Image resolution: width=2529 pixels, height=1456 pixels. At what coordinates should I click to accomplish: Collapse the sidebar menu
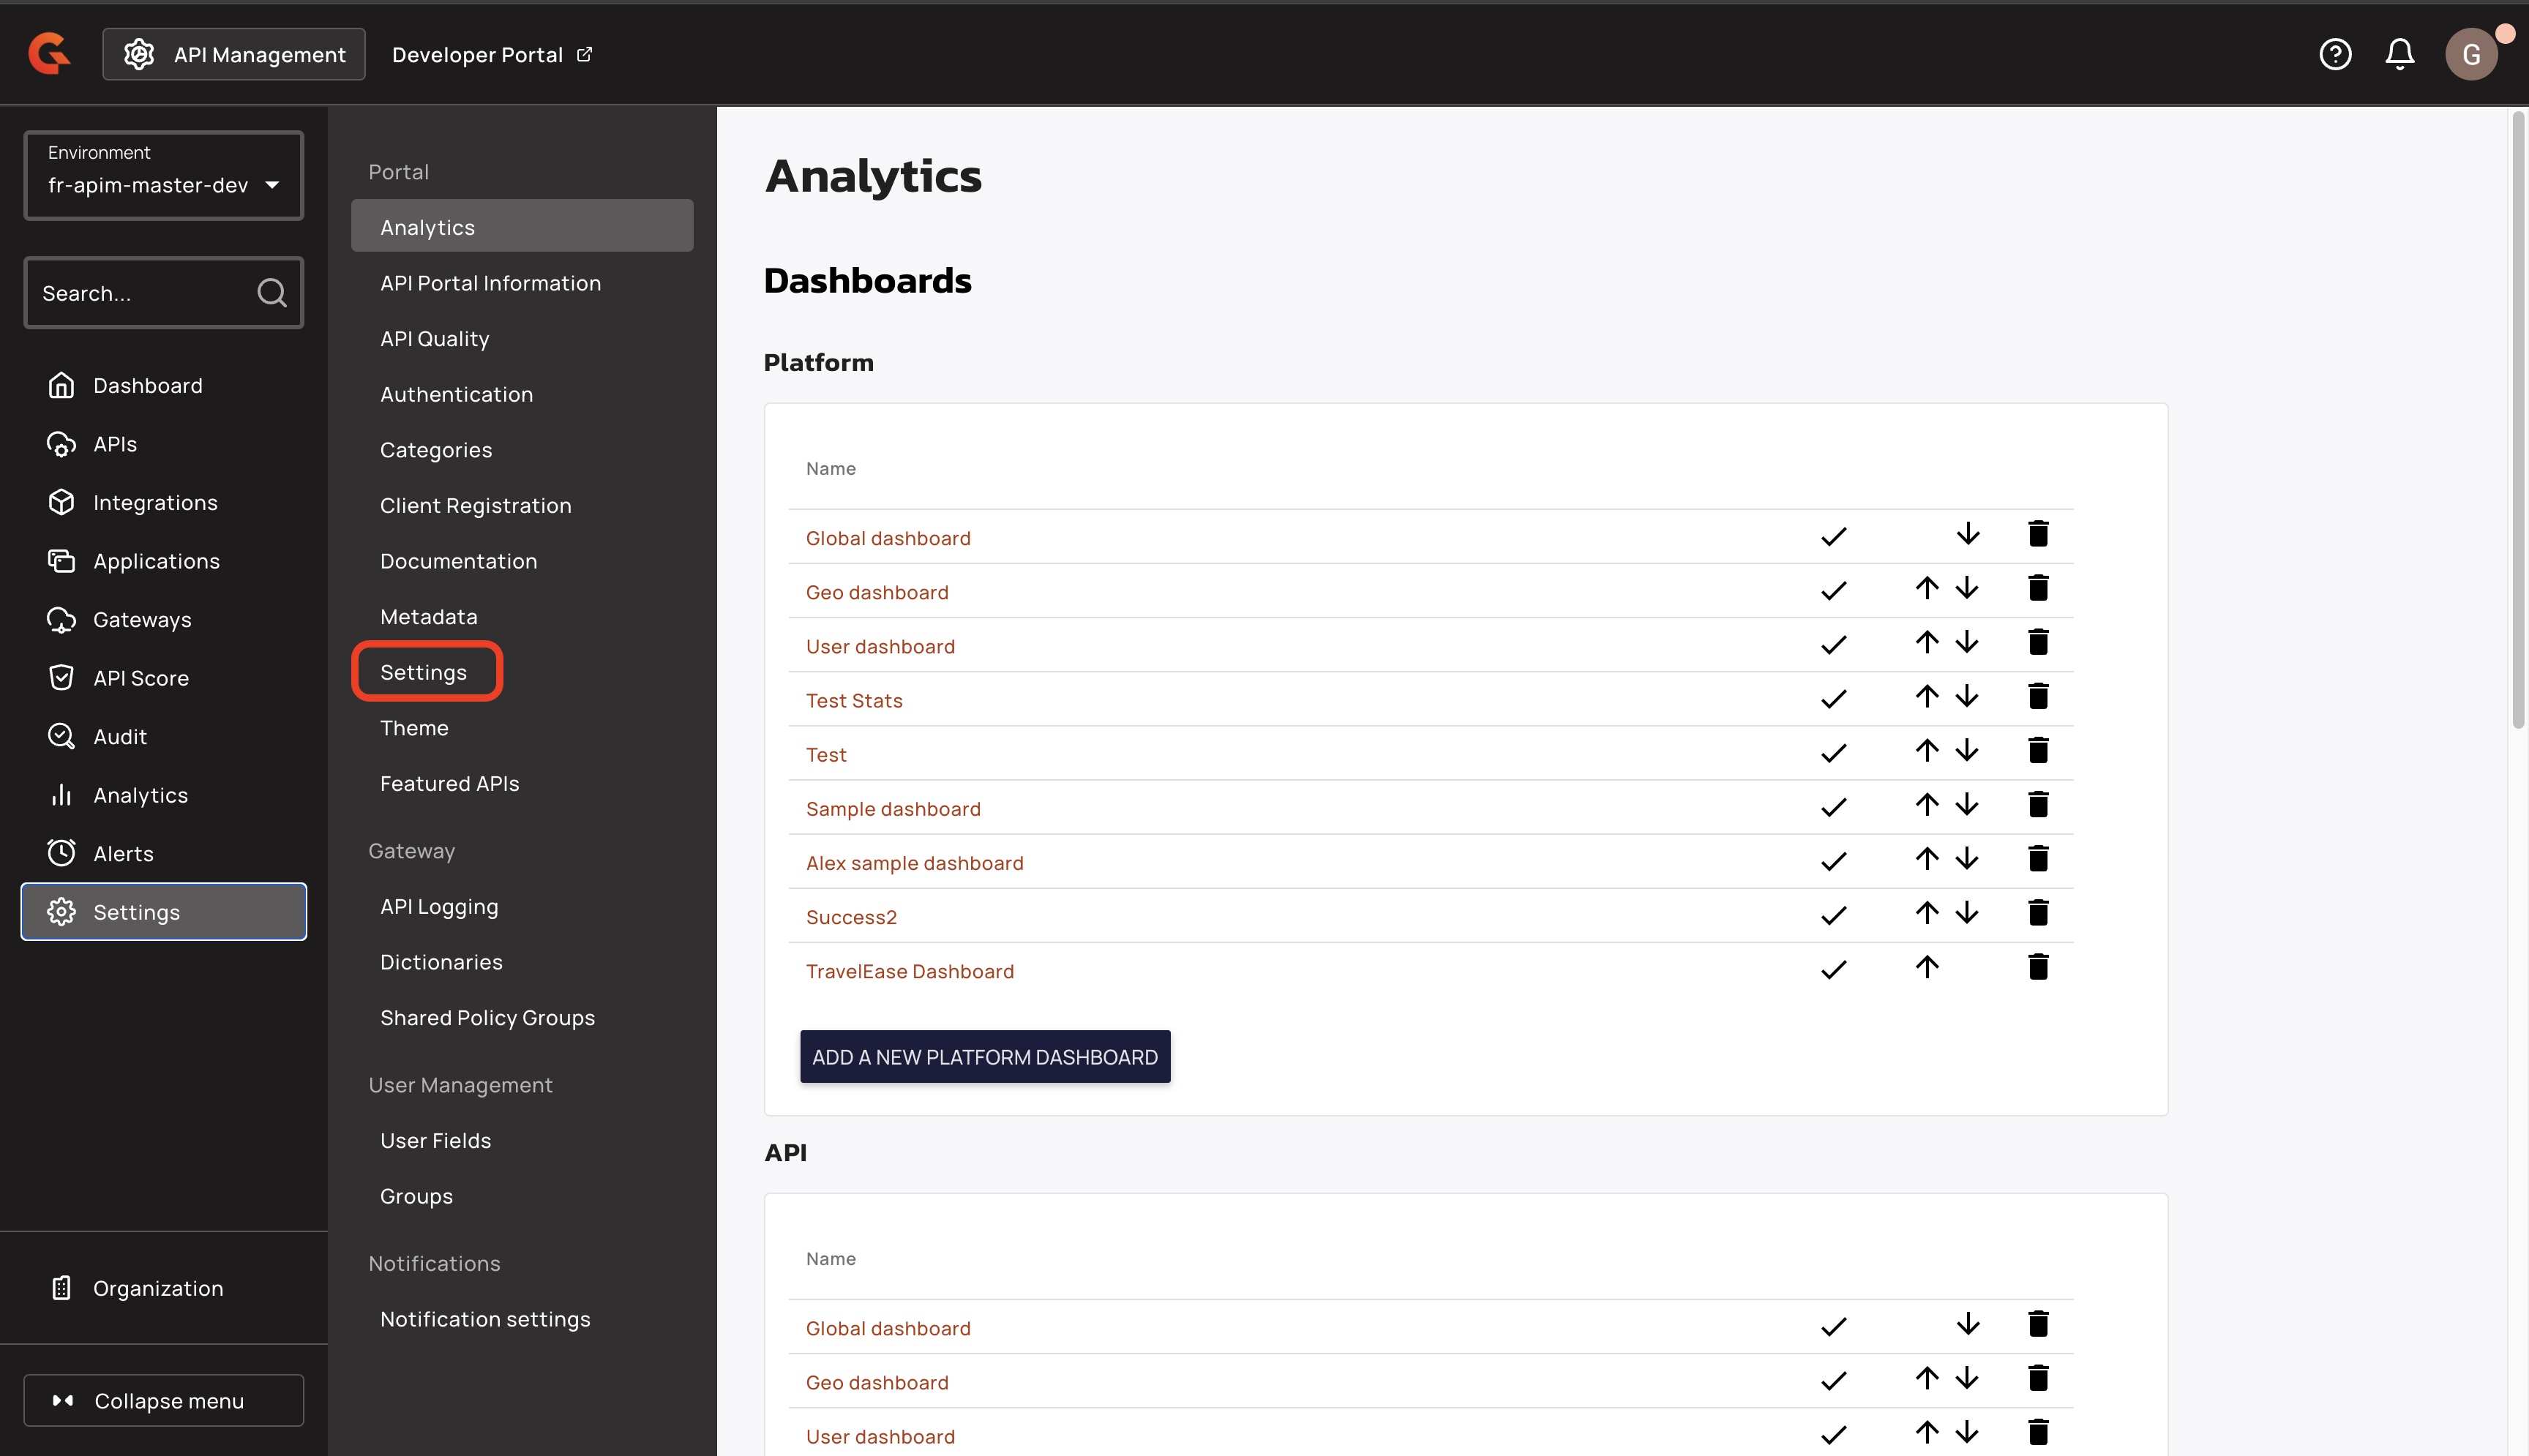[x=163, y=1400]
